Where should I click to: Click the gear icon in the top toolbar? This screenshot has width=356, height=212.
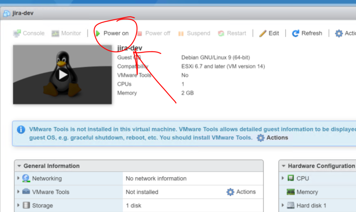339,33
